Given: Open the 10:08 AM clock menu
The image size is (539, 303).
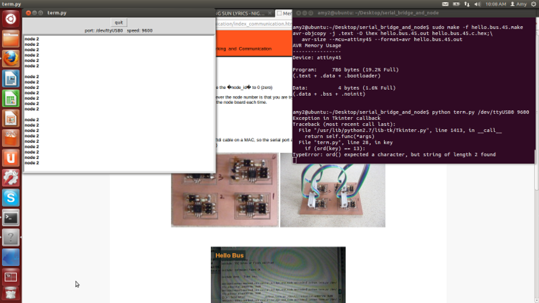Looking at the screenshot, I should click(496, 4).
